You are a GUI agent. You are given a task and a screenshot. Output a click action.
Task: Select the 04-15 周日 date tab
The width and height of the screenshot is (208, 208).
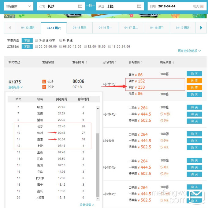click(80, 28)
